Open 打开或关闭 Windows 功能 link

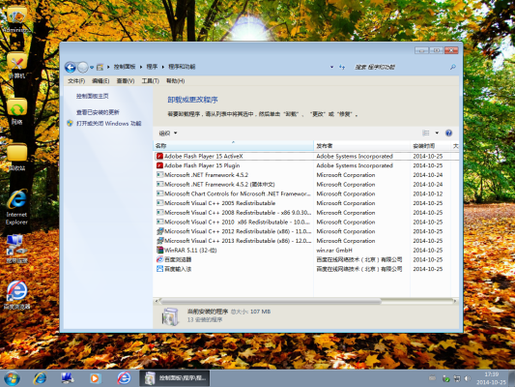point(109,123)
